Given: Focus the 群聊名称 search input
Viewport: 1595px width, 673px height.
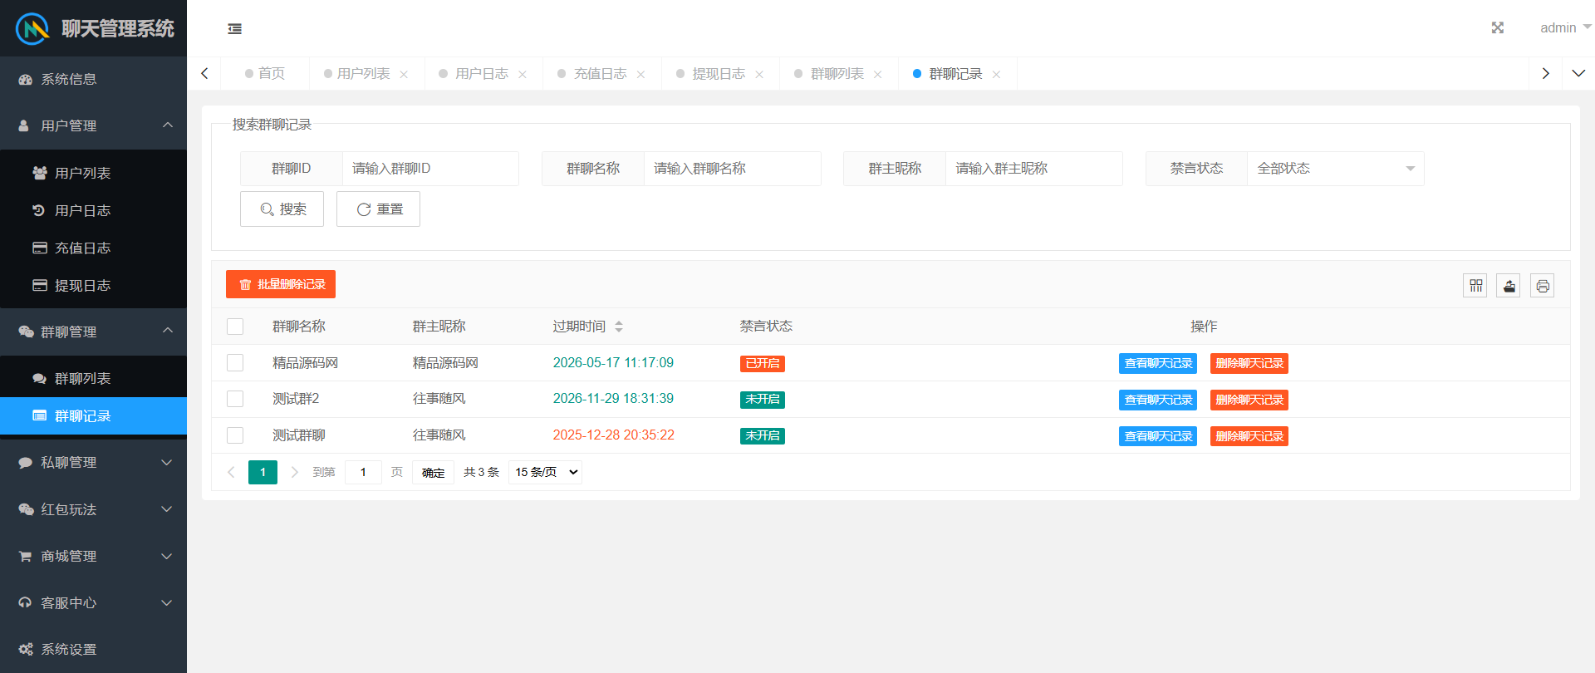Looking at the screenshot, I should [732, 169].
